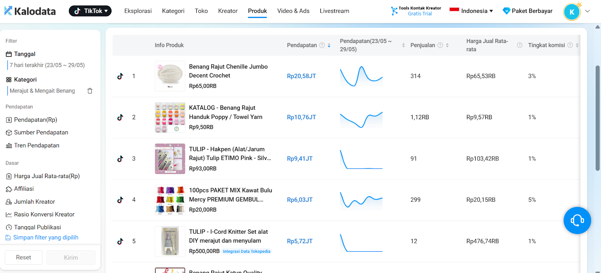Select the Produk tab

pyautogui.click(x=257, y=11)
